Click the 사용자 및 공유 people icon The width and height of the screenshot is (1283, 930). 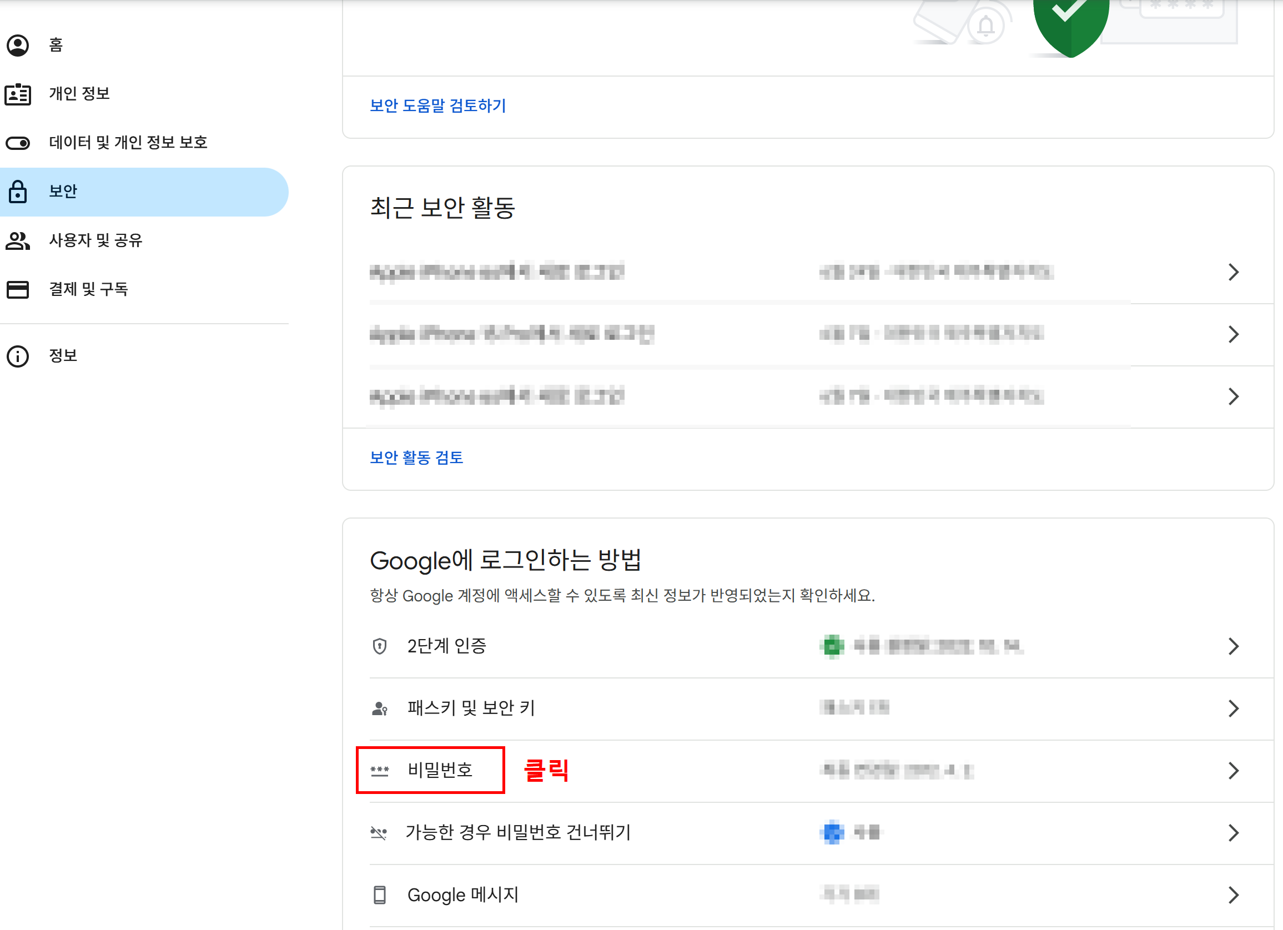[x=18, y=240]
